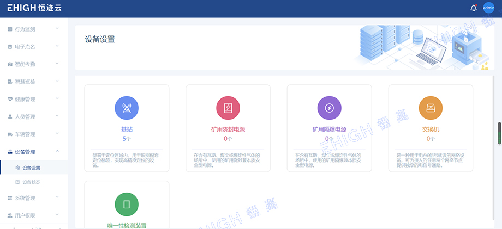Open the 矿用隔爆电源 card title

coord(329,129)
